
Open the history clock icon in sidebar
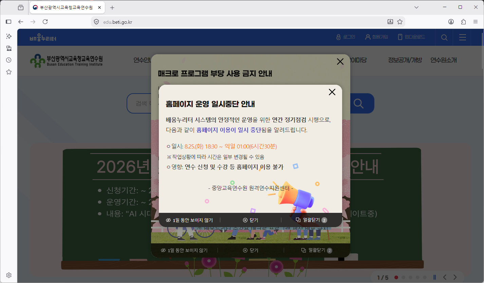point(9,60)
